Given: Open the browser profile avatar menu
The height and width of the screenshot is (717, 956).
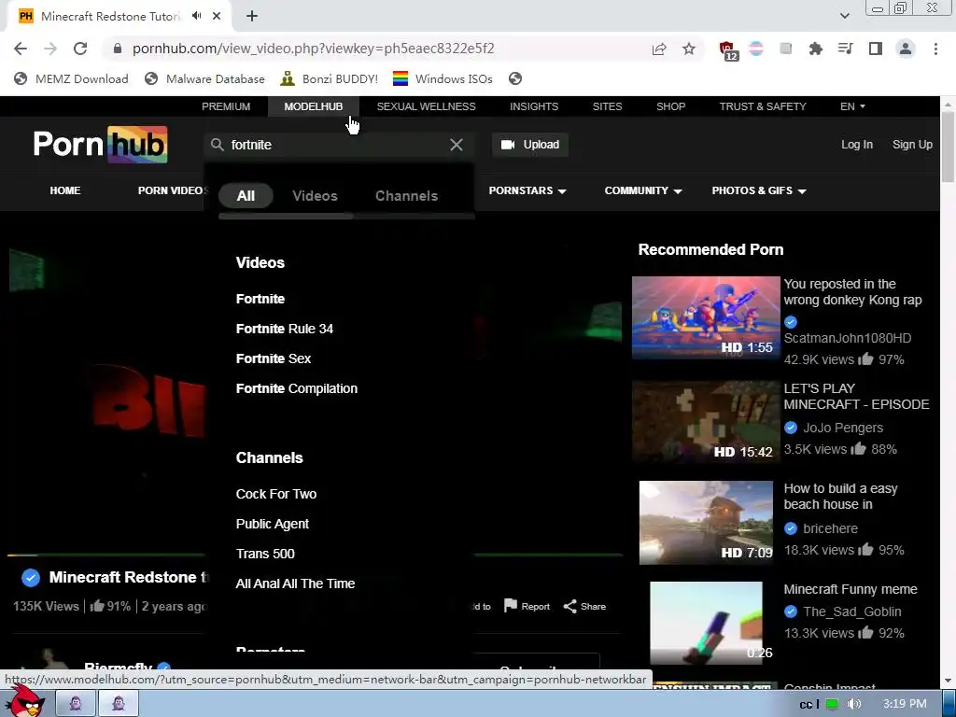Looking at the screenshot, I should [x=906, y=49].
